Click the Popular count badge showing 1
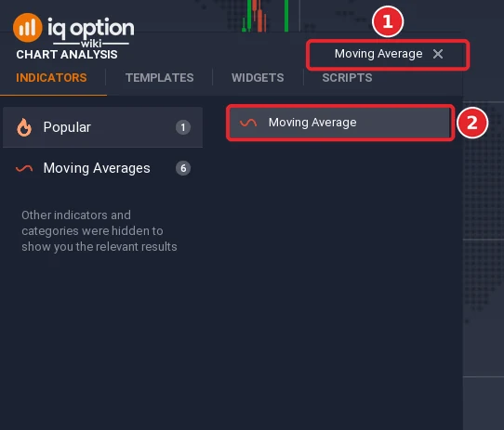Viewport: 504px width, 430px height. tap(183, 127)
